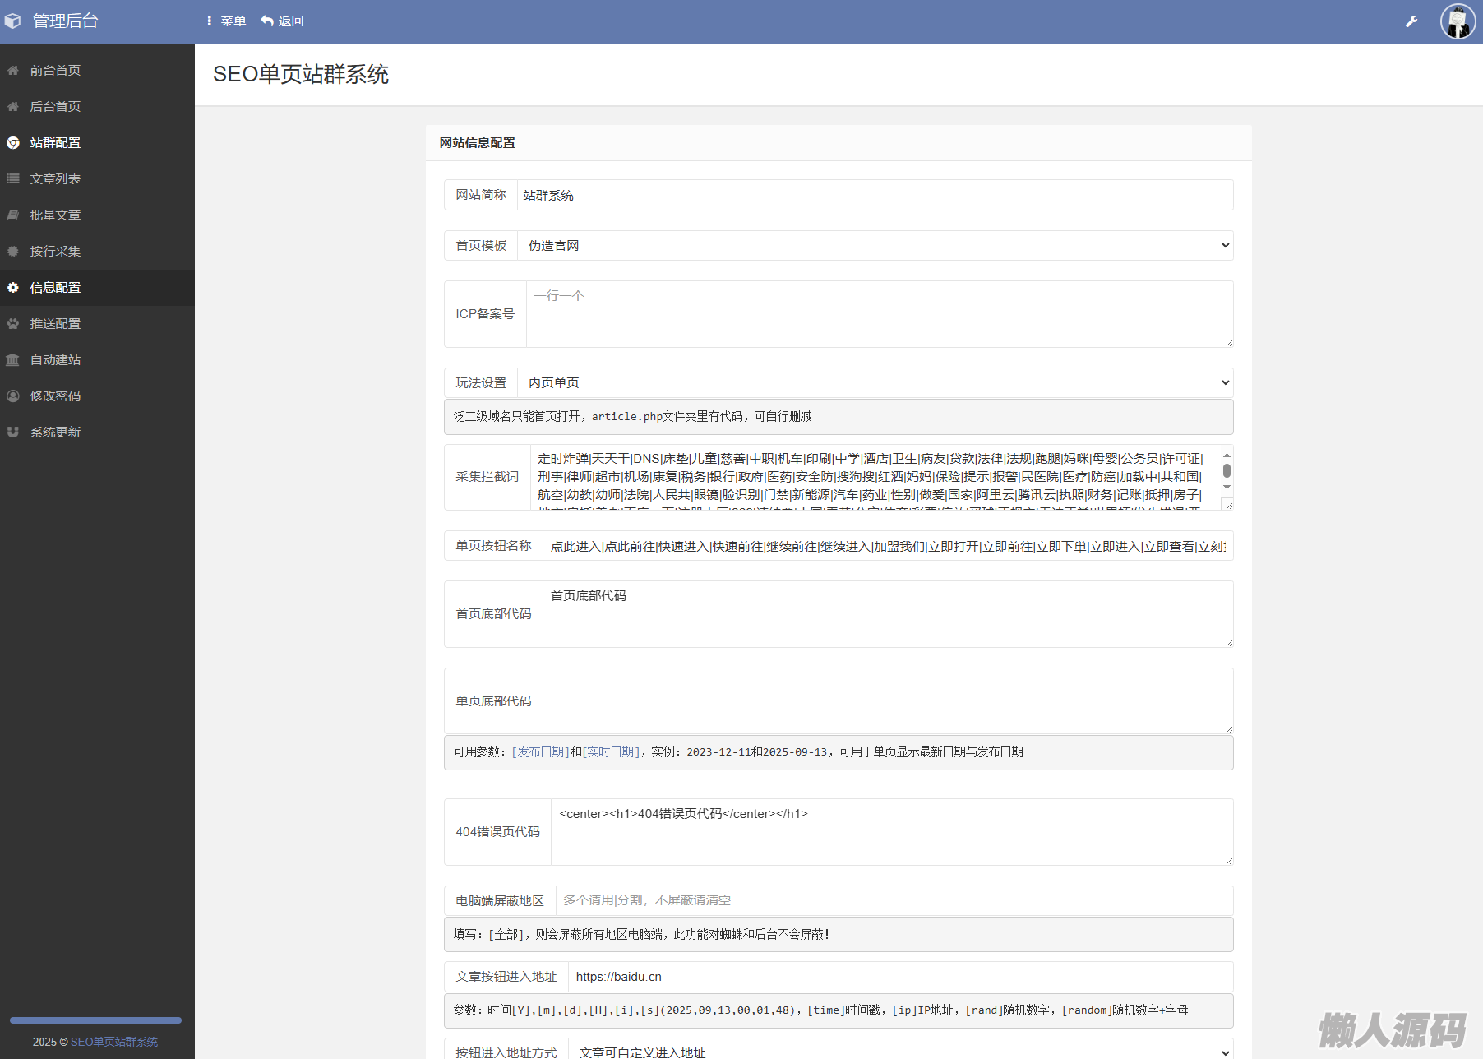Click the bank icon beside 自动建站
Screen dimensions: 1483x1059
pyautogui.click(x=13, y=360)
